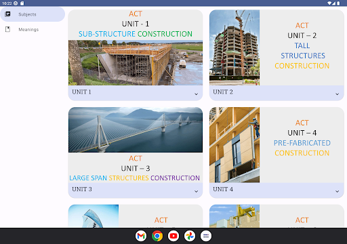Open the tall structures building photo
Image resolution: width=347 pixels, height=244 pixels.
pyautogui.click(x=234, y=47)
